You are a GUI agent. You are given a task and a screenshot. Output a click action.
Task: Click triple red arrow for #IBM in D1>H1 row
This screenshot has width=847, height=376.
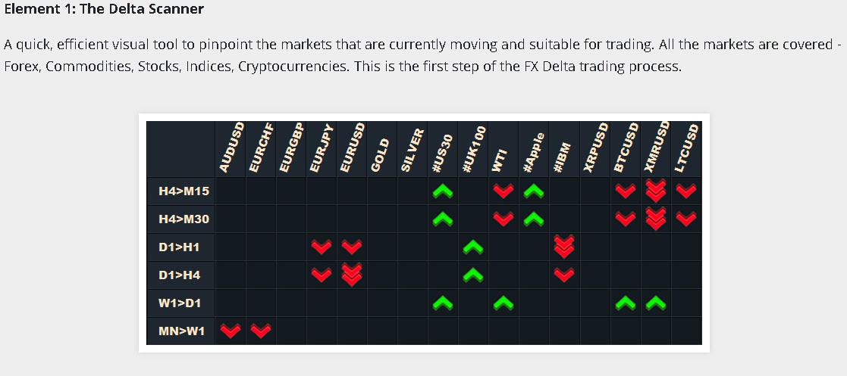564,247
